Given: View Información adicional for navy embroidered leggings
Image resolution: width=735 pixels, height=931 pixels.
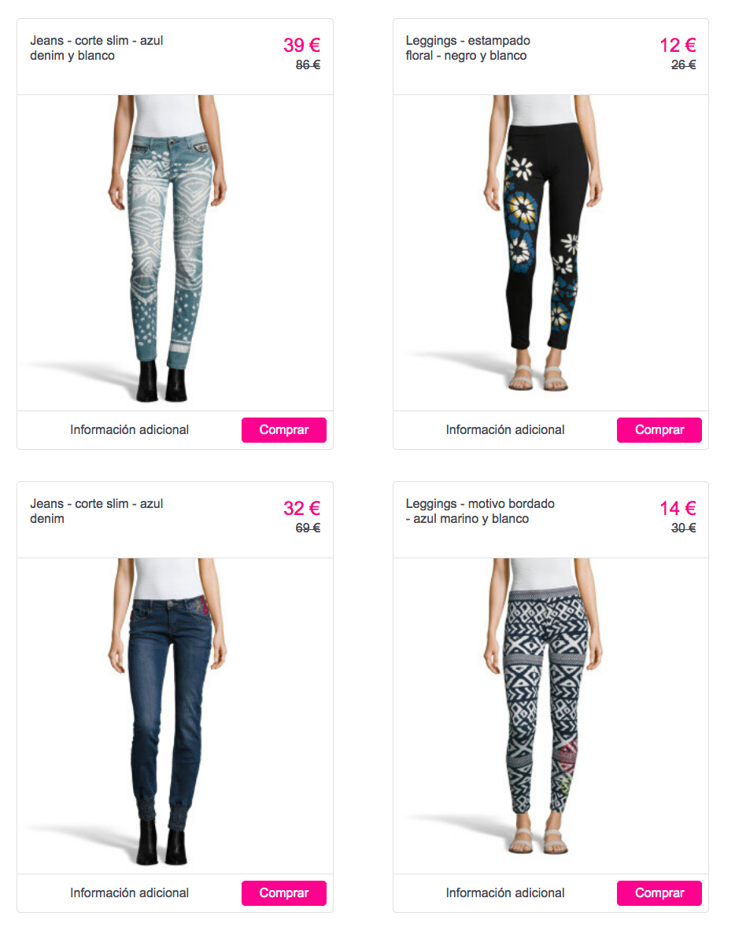Looking at the screenshot, I should [505, 893].
